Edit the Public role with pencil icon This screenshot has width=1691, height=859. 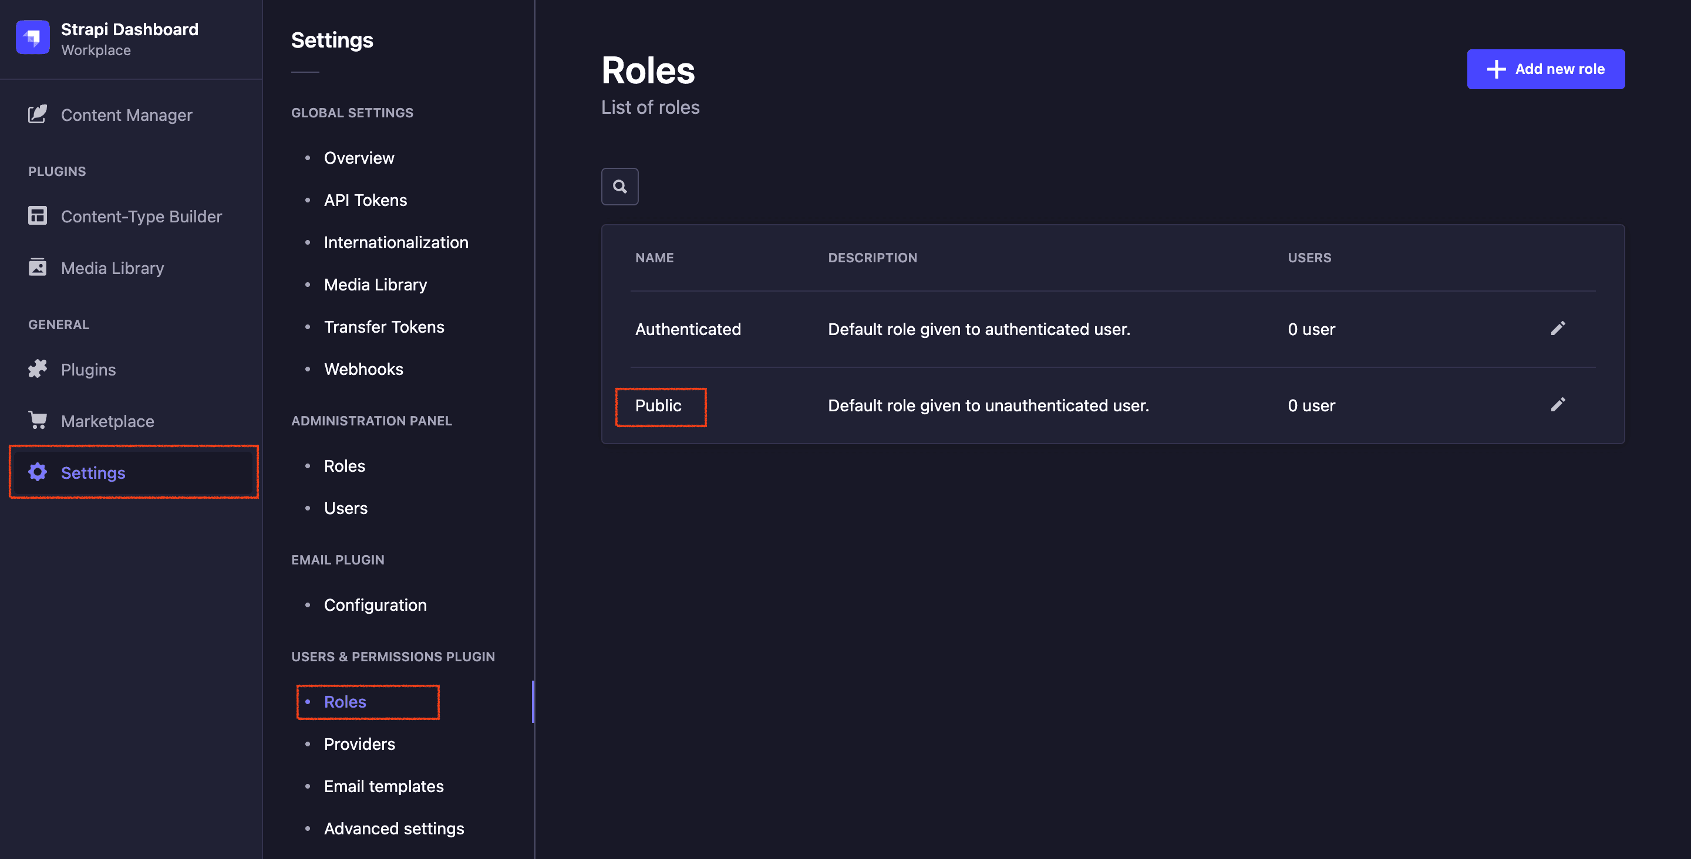pyautogui.click(x=1558, y=404)
